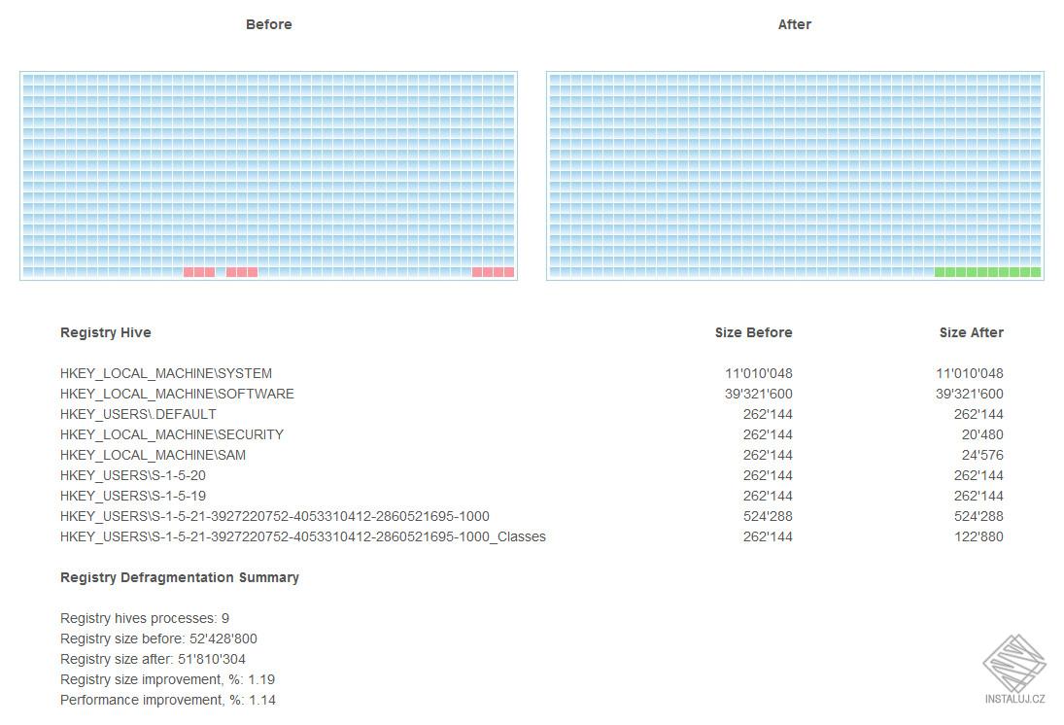Sort by the Size Before column
Viewport: 1064px width, 725px height.
click(753, 332)
